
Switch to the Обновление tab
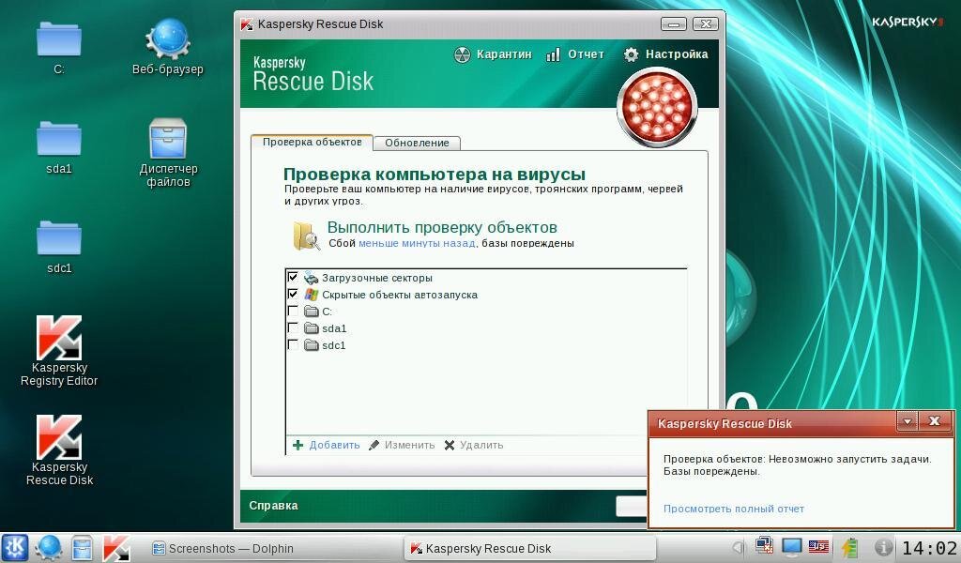click(x=417, y=143)
